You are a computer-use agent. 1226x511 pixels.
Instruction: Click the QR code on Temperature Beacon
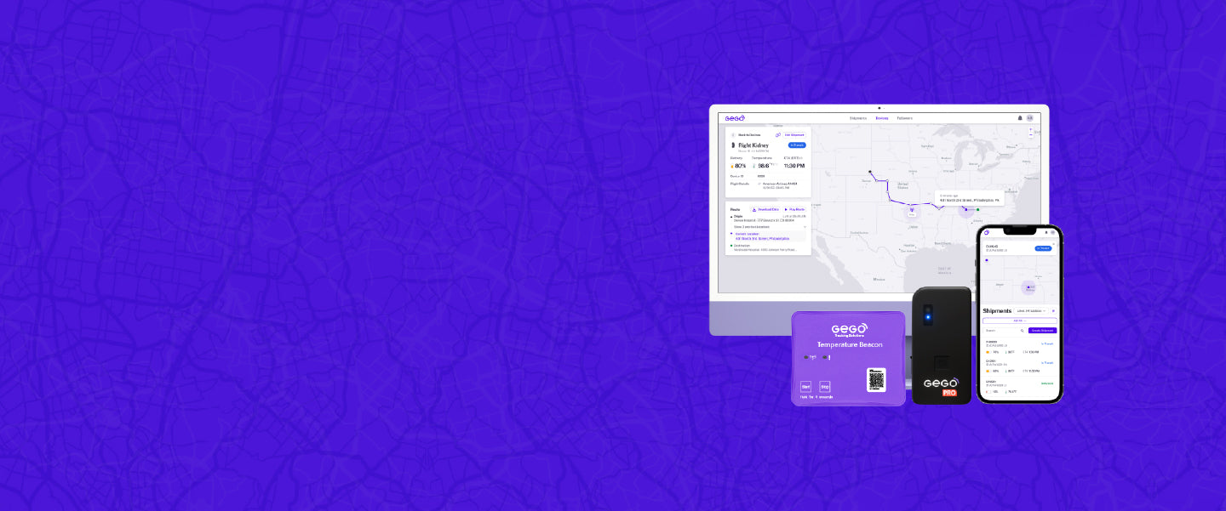[x=876, y=379]
